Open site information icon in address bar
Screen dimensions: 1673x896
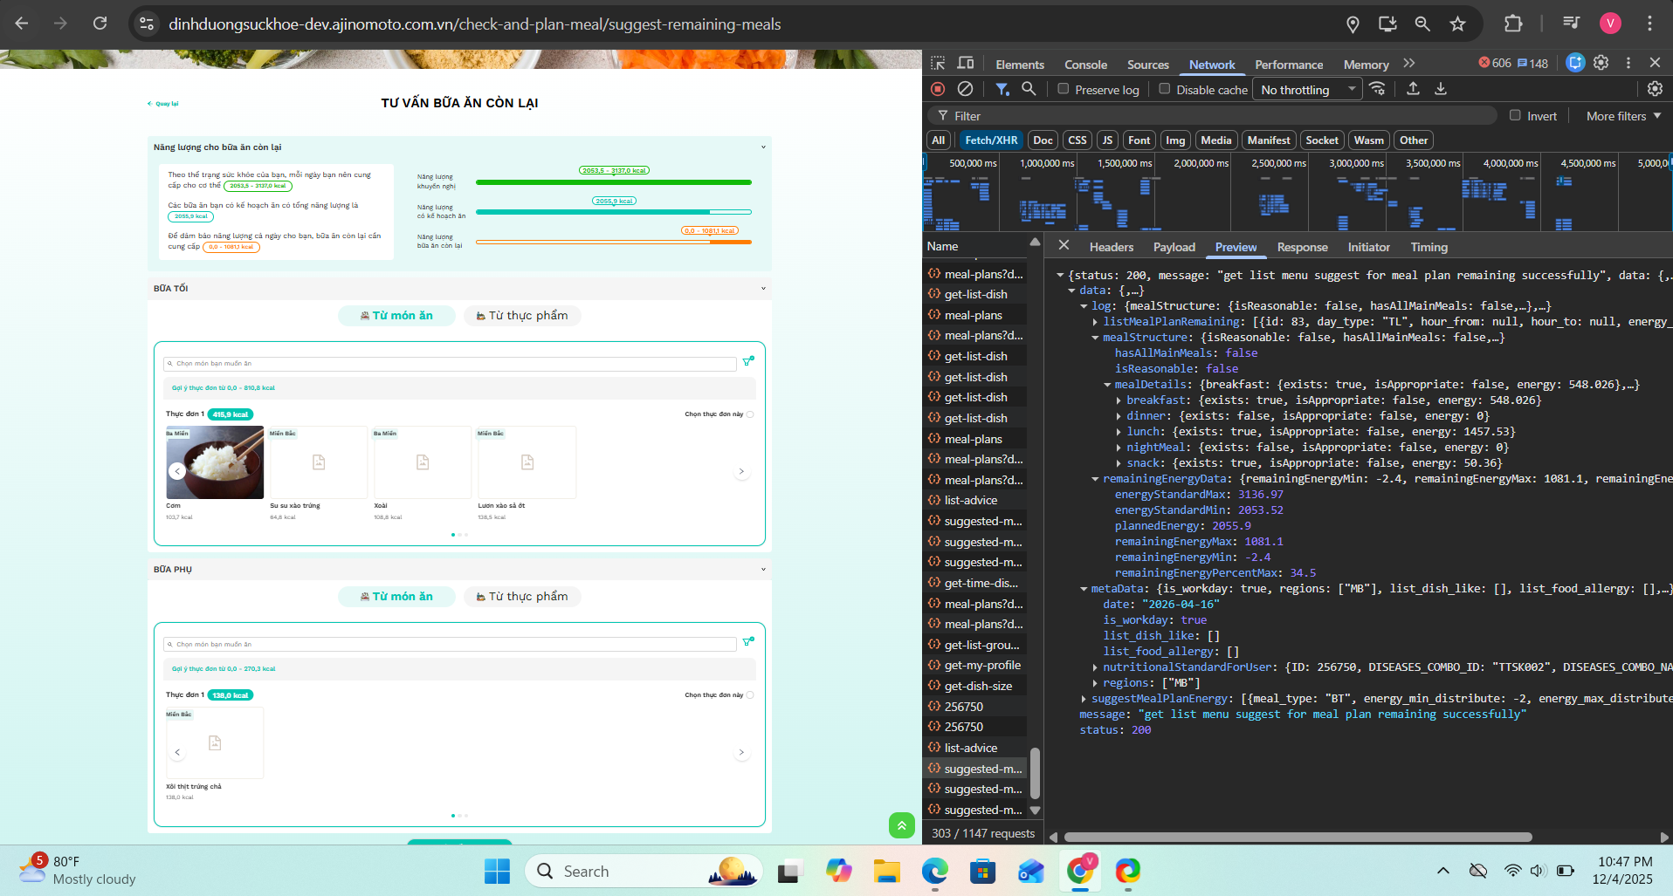click(147, 24)
